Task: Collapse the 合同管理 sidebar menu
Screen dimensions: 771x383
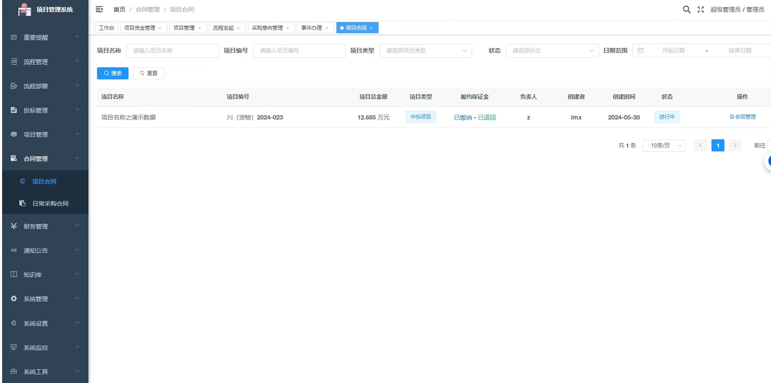Action: [45, 159]
